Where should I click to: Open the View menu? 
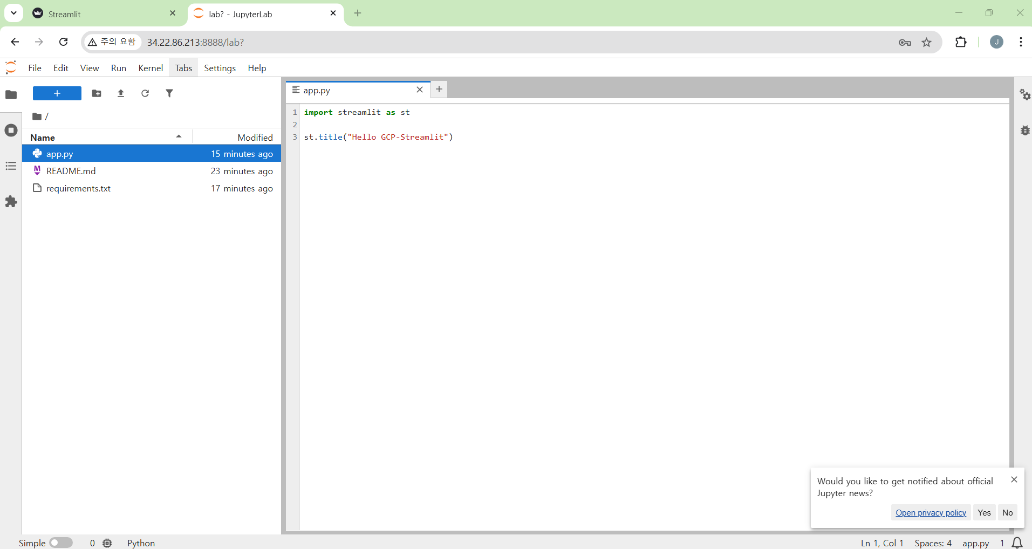pos(90,68)
